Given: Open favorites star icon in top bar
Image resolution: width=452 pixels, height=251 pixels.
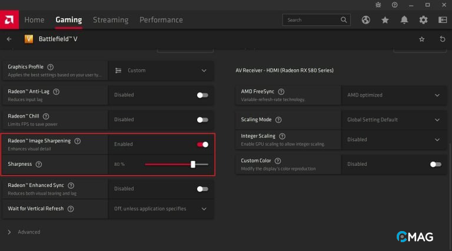Looking at the screenshot, I should point(385,20).
